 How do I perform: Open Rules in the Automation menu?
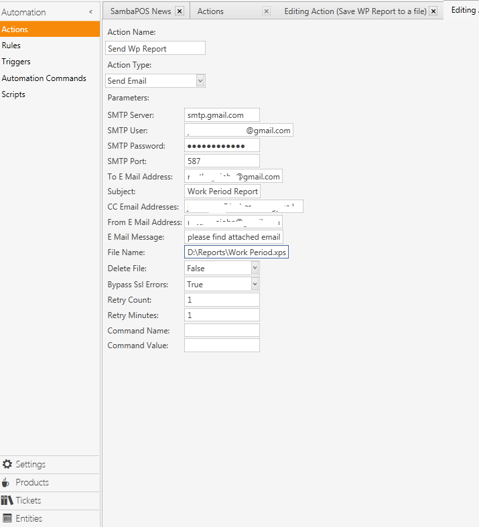pyautogui.click(x=11, y=46)
